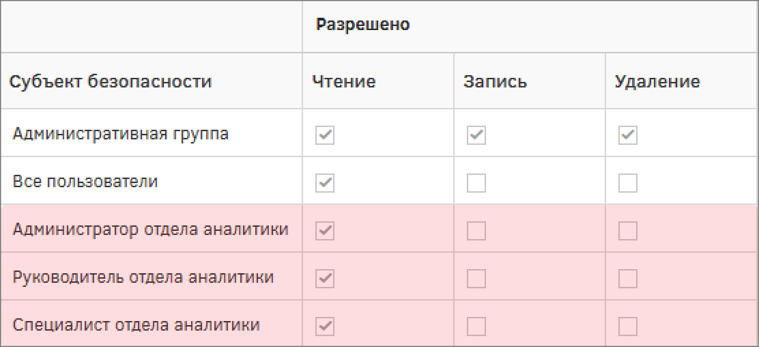Viewport: 759px width, 347px height.
Task: Check Запись for Специалист отдела аналитики
Action: pos(476,327)
